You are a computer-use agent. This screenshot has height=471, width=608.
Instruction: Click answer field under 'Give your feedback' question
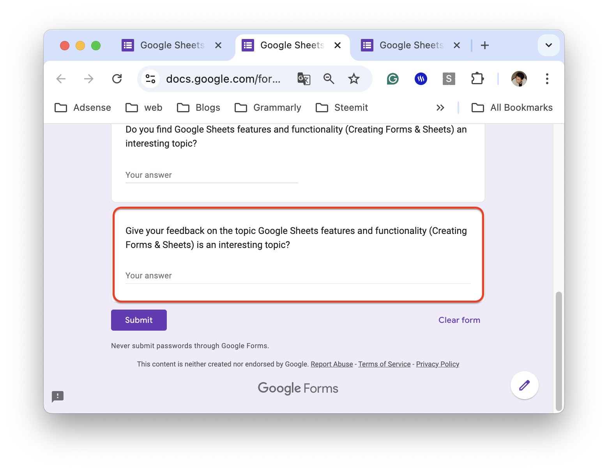click(x=298, y=276)
